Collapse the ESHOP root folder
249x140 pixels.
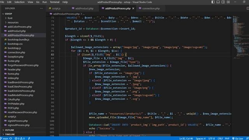click(x=9, y=14)
